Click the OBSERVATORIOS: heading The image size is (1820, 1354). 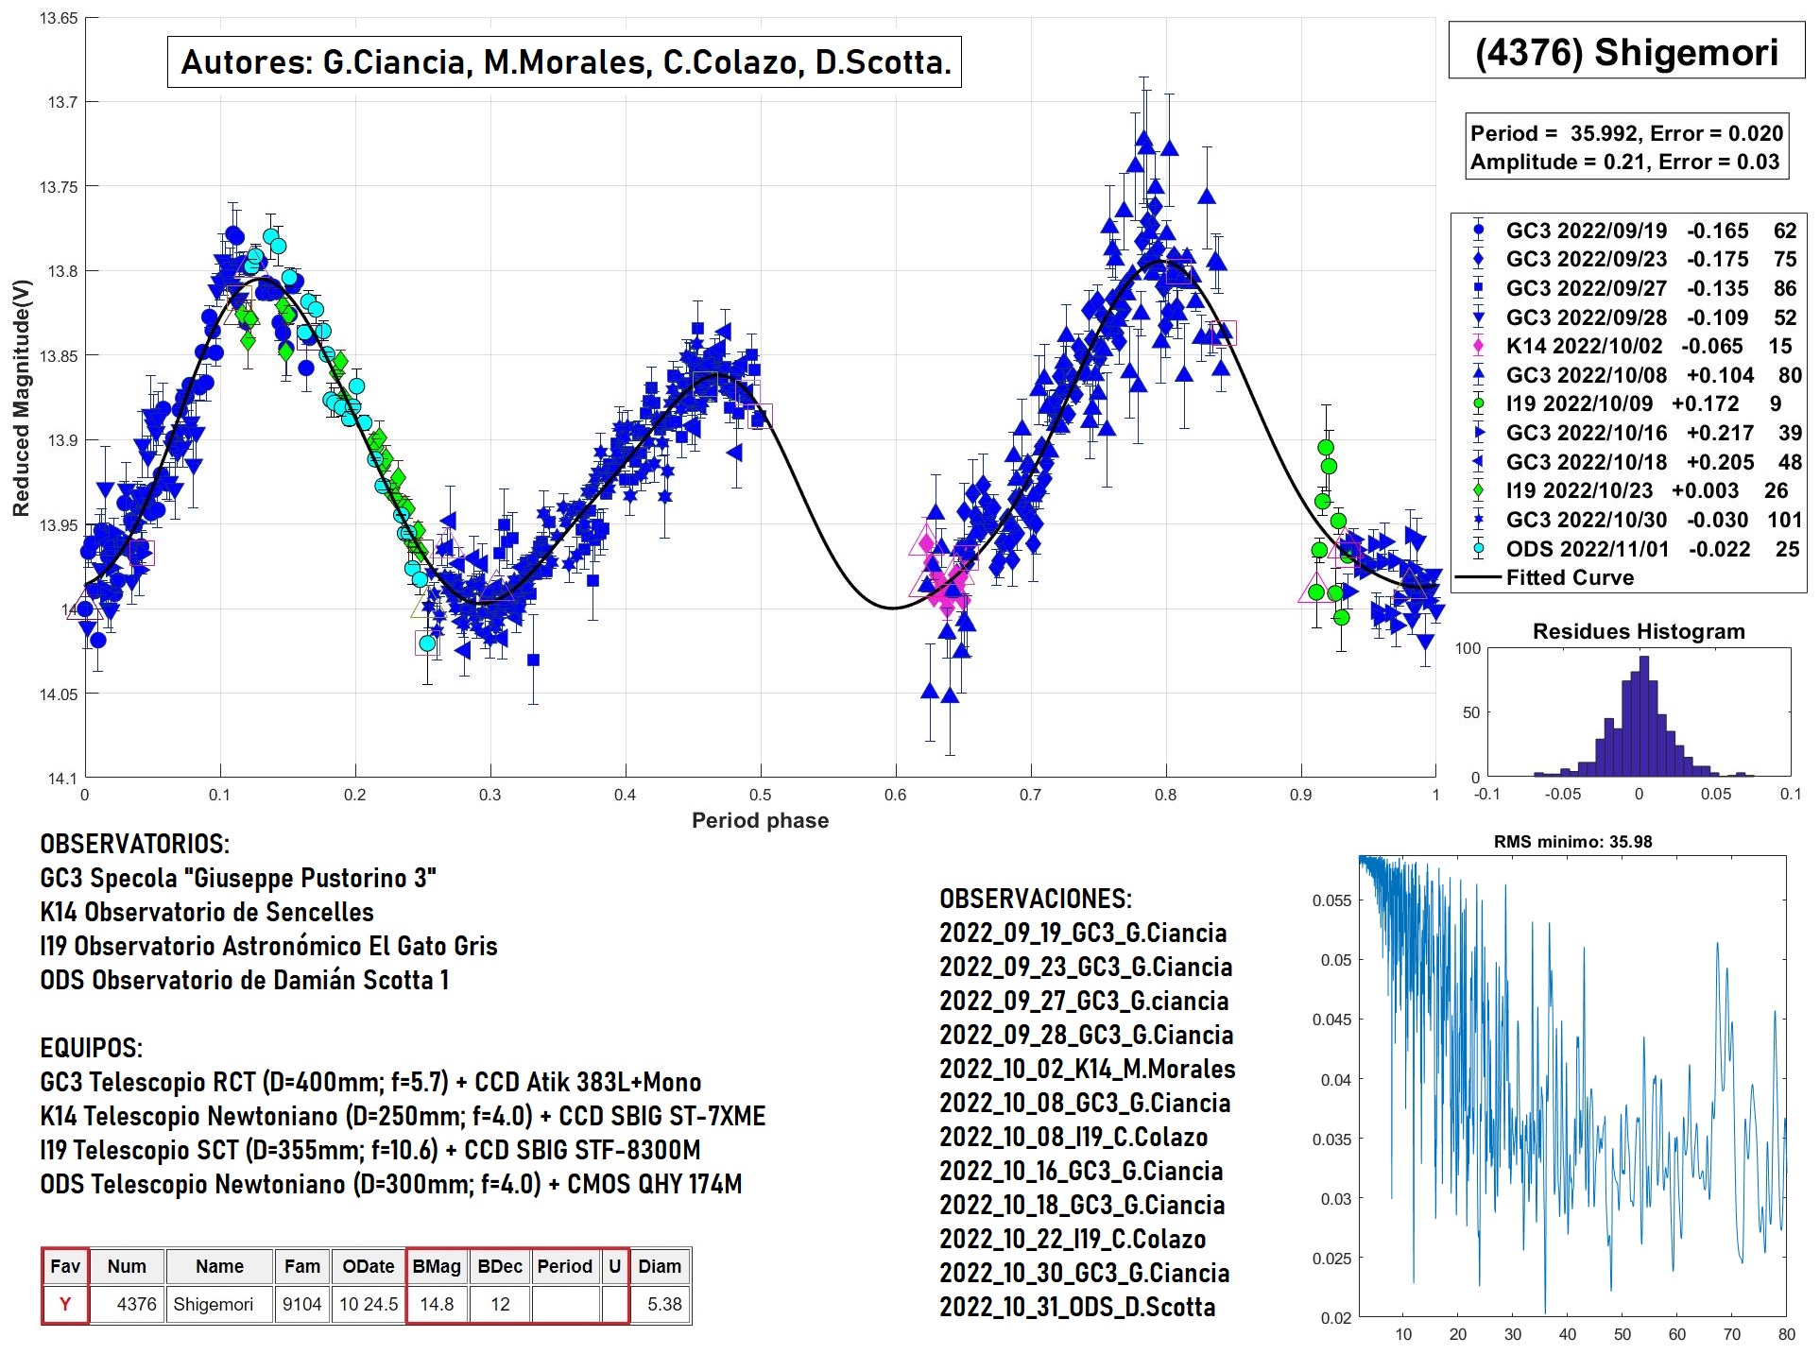point(134,844)
